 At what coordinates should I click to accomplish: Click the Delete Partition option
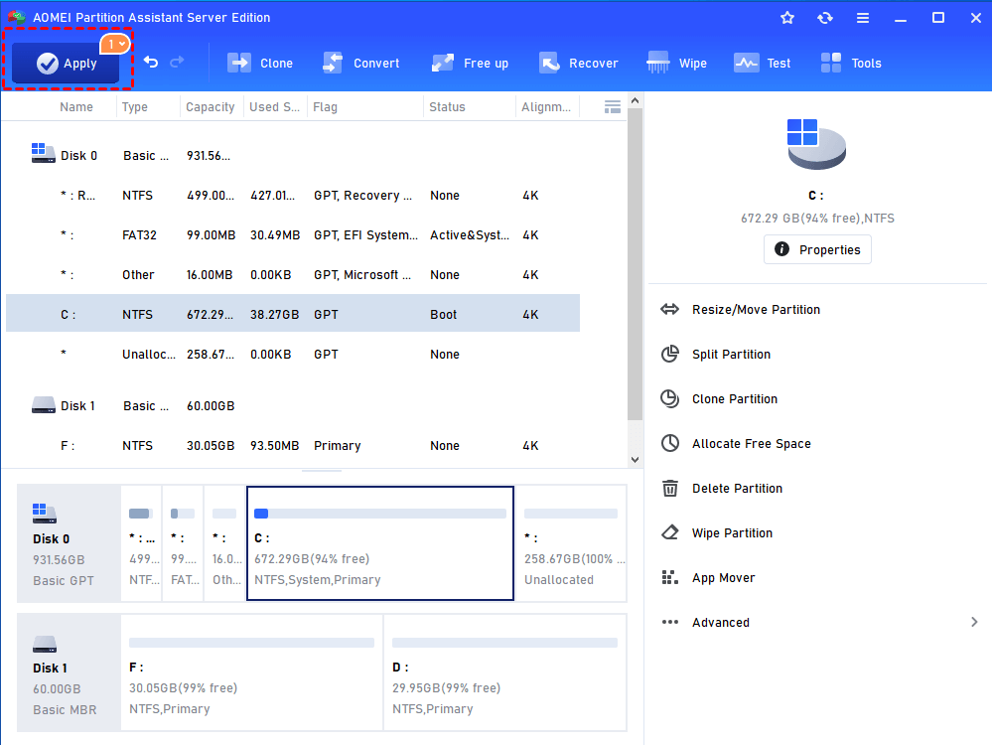click(x=737, y=489)
